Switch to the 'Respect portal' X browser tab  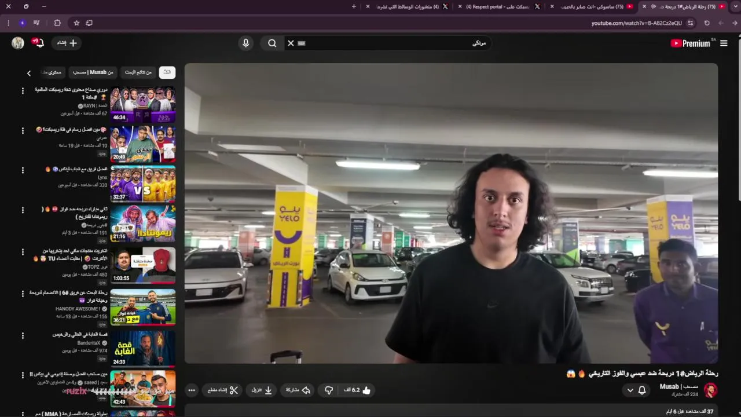(499, 6)
